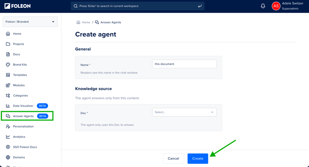Click 'The agent answers only from this content.'

(107, 98)
